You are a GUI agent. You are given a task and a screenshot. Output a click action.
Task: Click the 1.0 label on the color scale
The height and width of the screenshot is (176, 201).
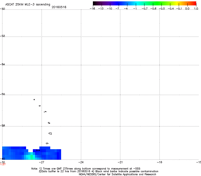(x=196, y=9)
